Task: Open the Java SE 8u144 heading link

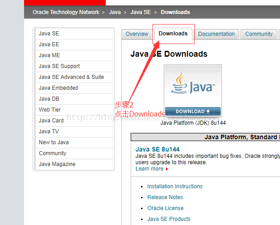Action: [x=157, y=149]
